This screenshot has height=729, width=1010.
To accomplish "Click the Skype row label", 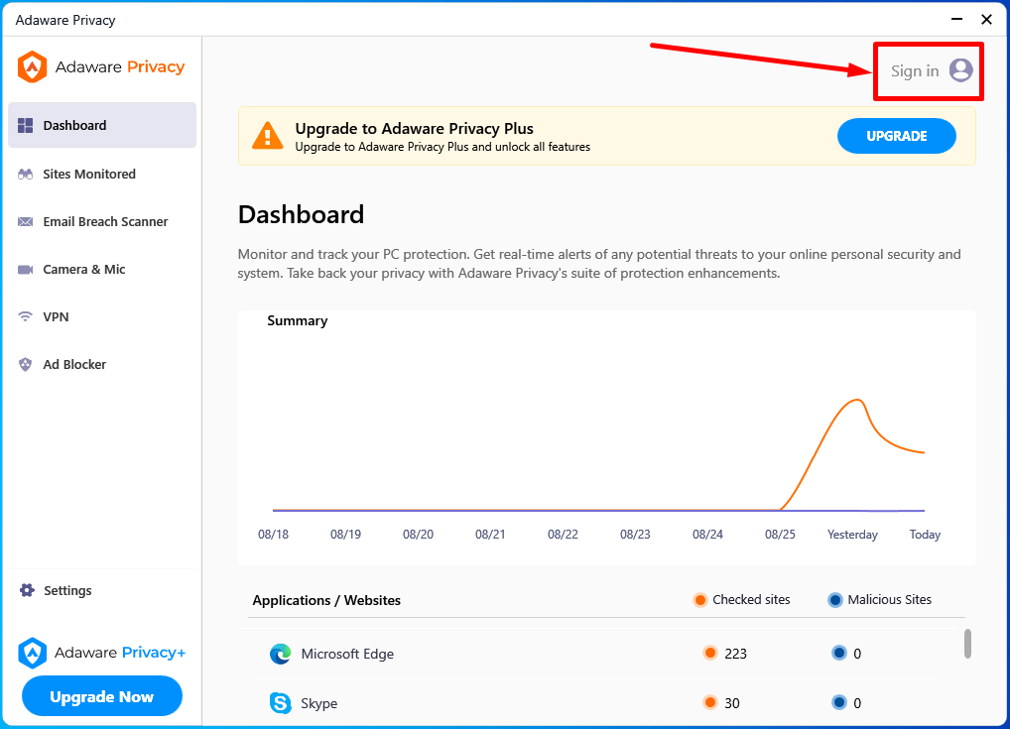I will coord(318,703).
